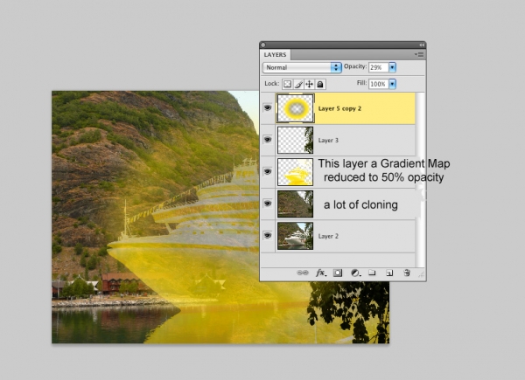Close the Layers panel with round button
The height and width of the screenshot is (380, 525).
263,45
